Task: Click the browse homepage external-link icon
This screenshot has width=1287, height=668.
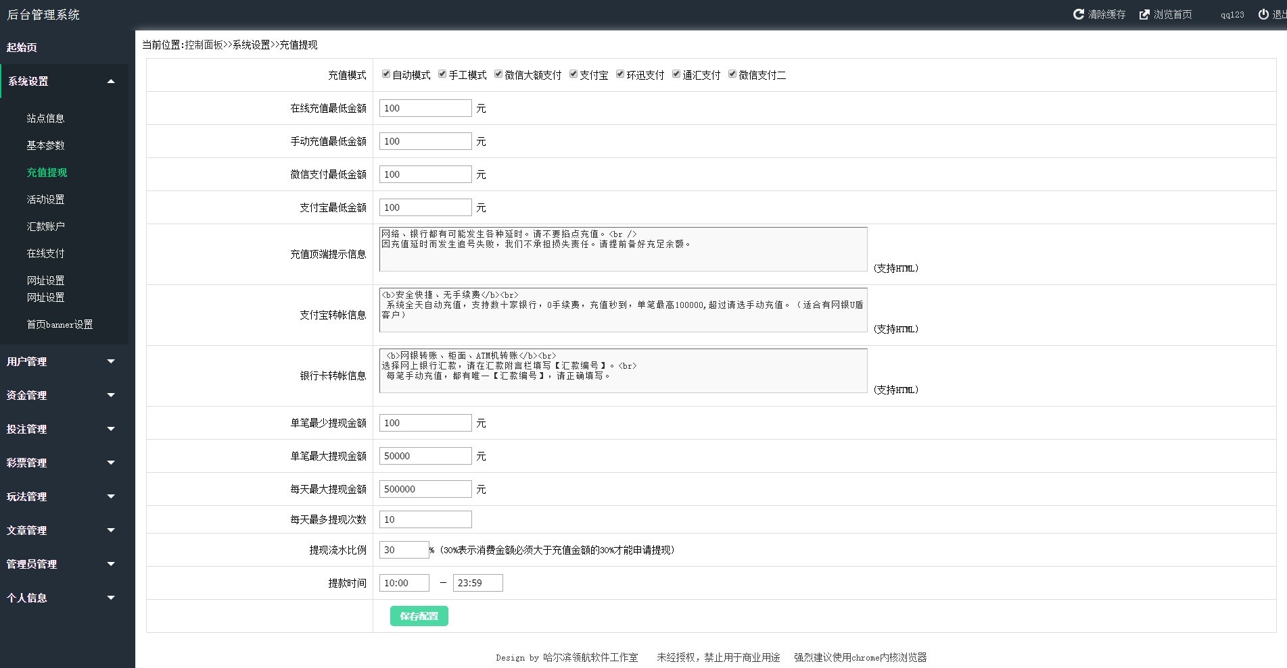Action: tap(1144, 14)
